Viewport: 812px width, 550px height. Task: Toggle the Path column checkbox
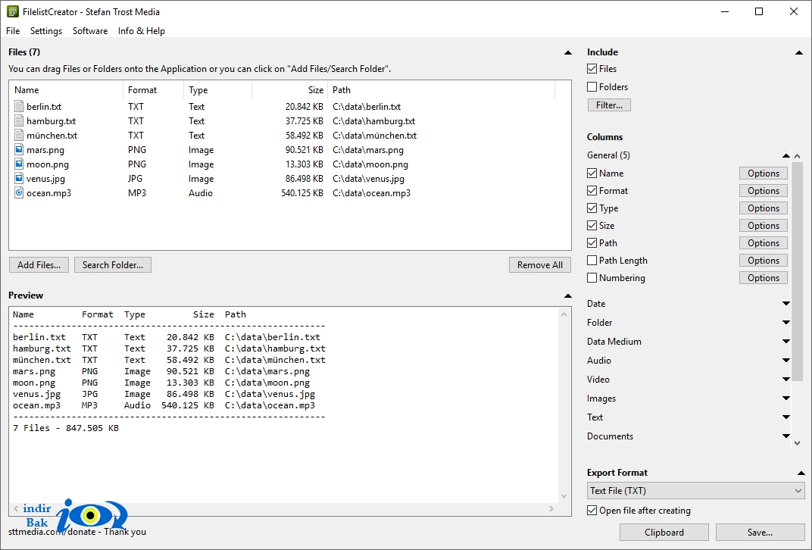point(592,243)
